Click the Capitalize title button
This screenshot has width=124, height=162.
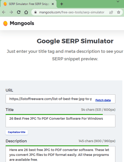tap(17, 132)
